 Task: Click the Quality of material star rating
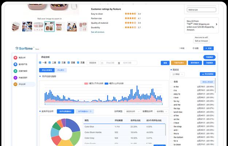tap(131, 23)
